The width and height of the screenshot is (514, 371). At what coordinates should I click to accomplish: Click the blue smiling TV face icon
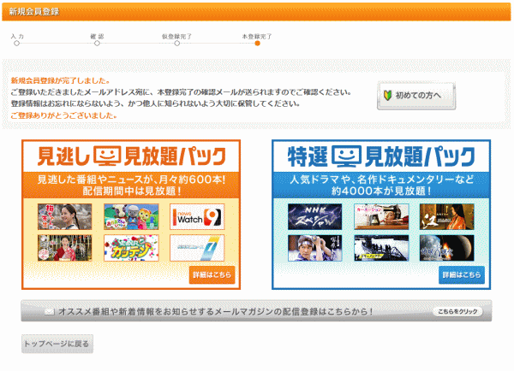(347, 156)
